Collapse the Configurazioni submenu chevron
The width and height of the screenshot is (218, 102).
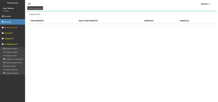coord(17,44)
